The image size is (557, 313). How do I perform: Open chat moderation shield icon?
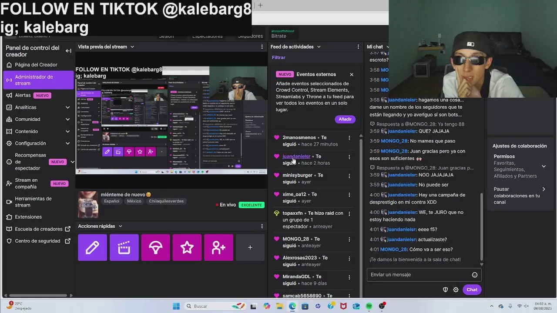click(445, 290)
